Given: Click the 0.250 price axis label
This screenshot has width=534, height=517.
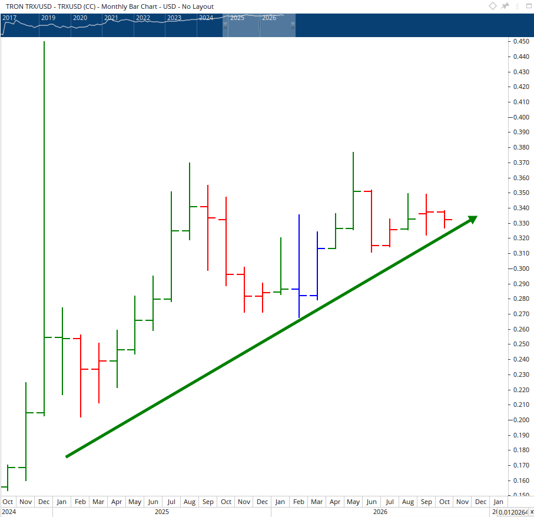Looking at the screenshot, I should point(521,344).
